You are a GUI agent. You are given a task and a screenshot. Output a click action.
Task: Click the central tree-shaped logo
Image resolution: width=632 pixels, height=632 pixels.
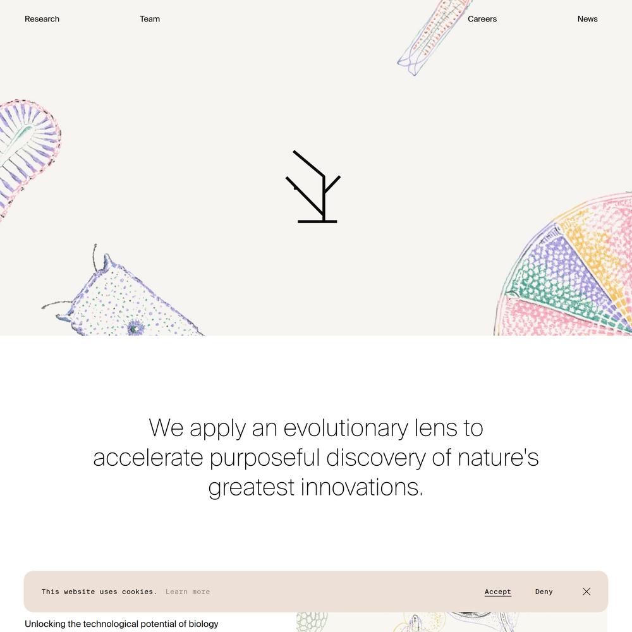[x=313, y=186]
